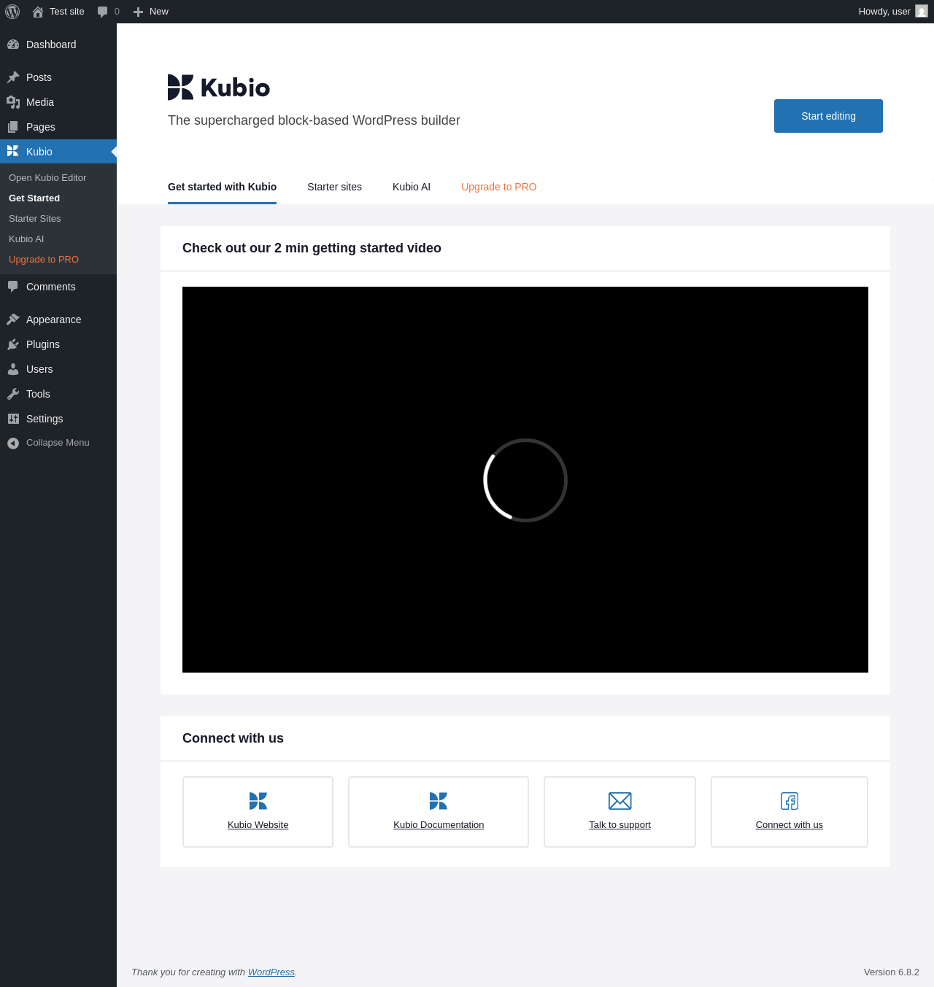
Task: Go to the Pages menu label
Action: tap(41, 127)
